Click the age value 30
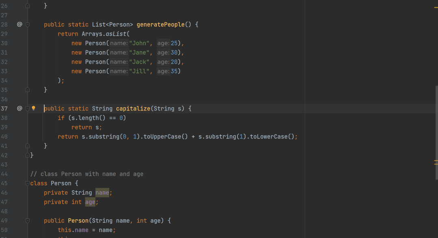Viewport: 438px width, 238px height. click(174, 52)
